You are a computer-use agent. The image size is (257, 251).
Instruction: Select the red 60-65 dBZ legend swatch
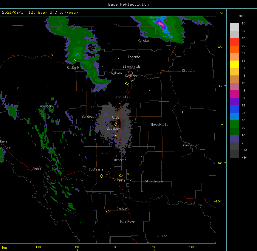[x=234, y=42]
